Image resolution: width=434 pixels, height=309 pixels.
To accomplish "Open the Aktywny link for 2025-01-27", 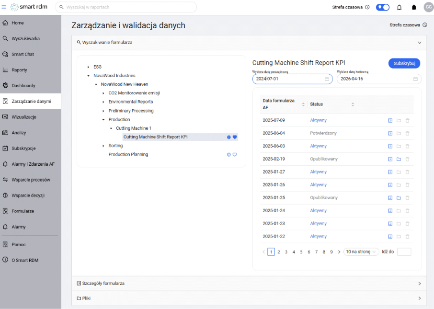I will 318,172.
